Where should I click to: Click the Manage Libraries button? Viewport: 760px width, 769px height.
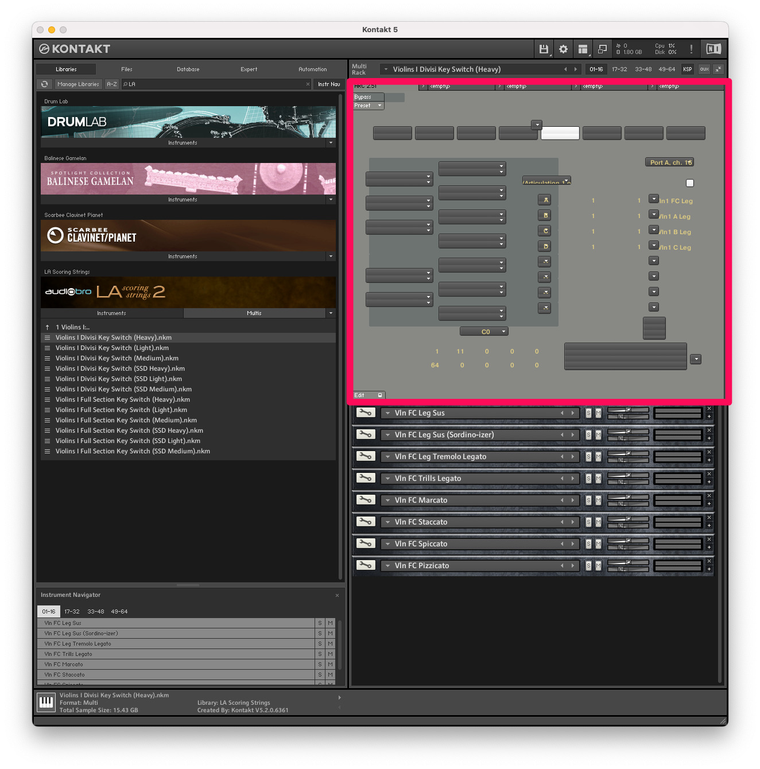click(78, 84)
